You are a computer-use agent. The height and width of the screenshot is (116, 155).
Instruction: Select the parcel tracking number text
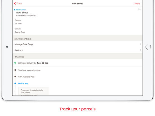(26, 16)
